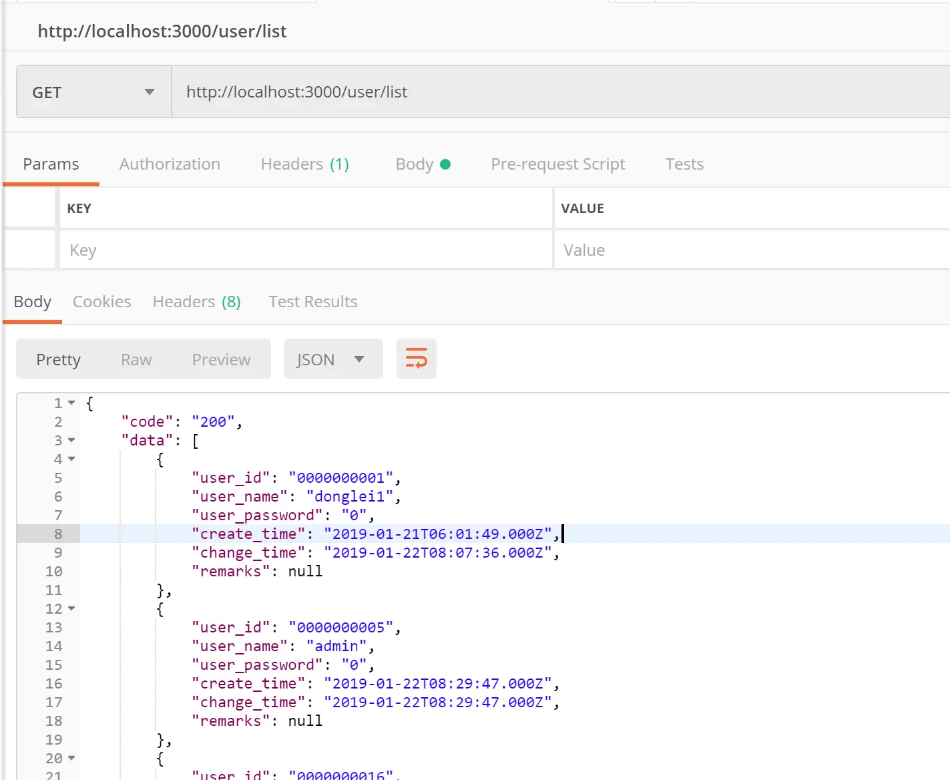950x780 pixels.
Task: Open the request Headers (1) tab
Action: point(305,164)
